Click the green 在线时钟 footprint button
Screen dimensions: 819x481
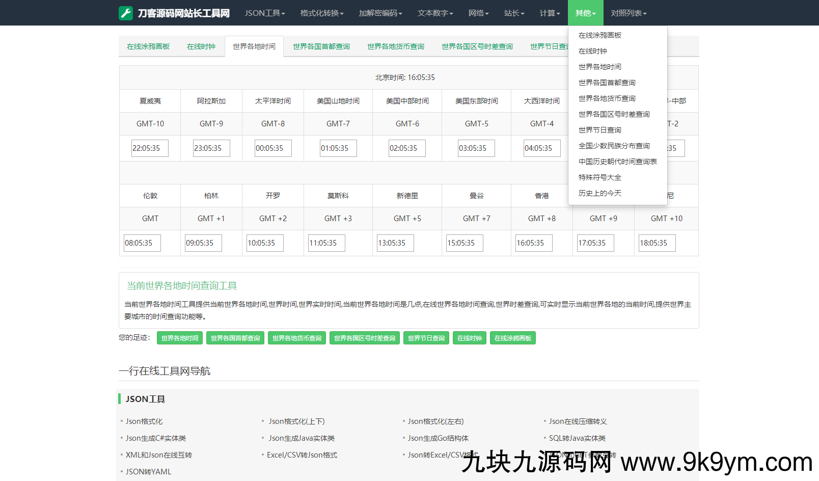469,338
